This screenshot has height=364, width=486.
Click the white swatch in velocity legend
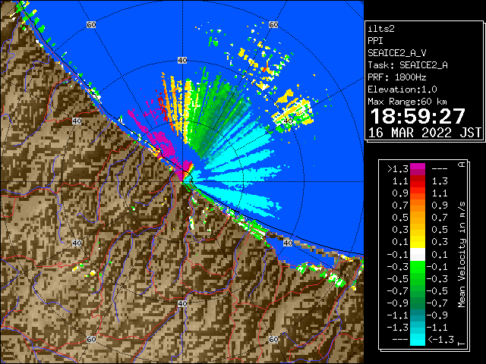418,255
